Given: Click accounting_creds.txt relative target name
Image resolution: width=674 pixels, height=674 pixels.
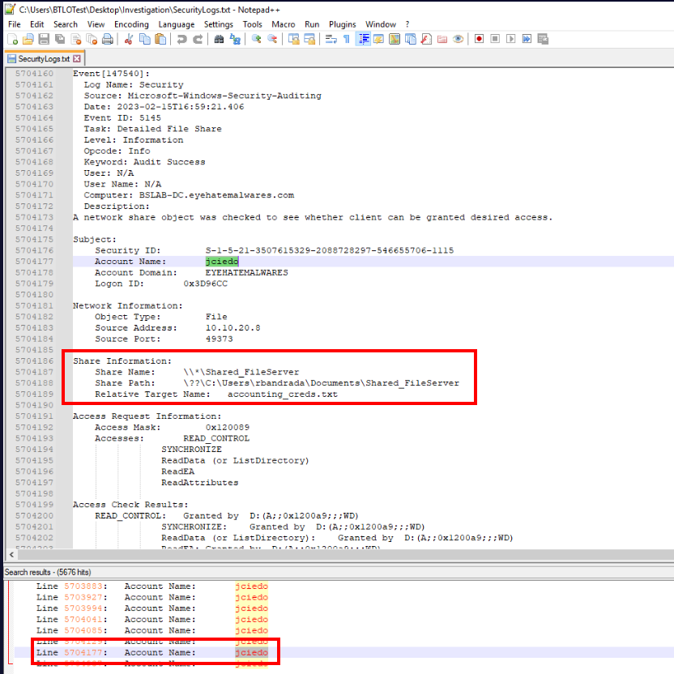Looking at the screenshot, I should click(283, 395).
